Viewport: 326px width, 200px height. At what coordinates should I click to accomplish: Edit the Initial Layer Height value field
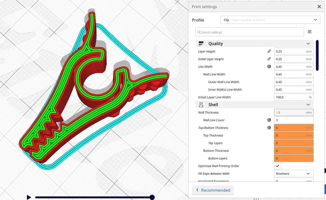point(294,59)
